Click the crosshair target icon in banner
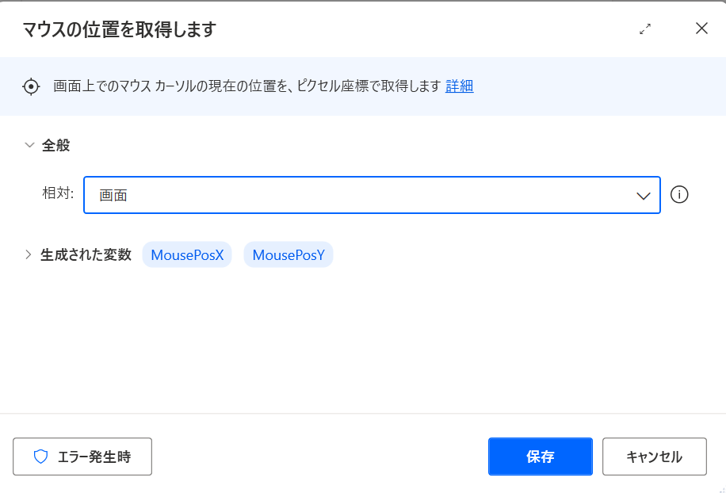The image size is (726, 493). [x=31, y=86]
